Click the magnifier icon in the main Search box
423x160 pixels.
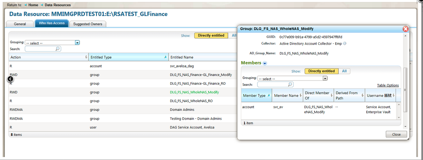57,49
